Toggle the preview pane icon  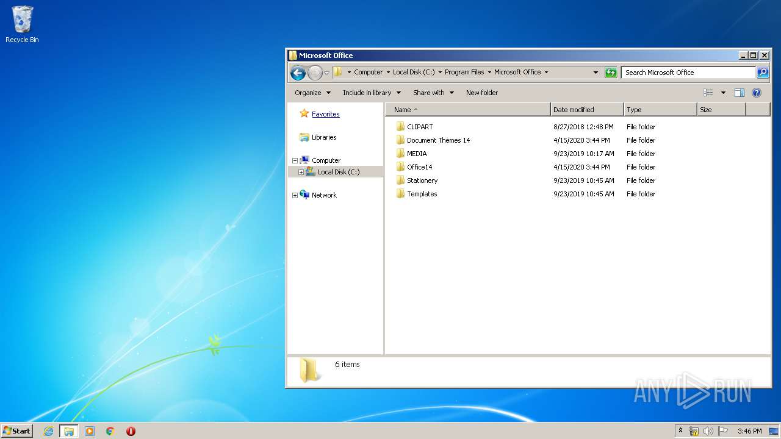[x=740, y=93]
